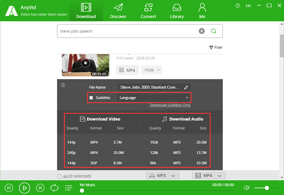Click the vertical scrollbar thumb

click(x=282, y=46)
